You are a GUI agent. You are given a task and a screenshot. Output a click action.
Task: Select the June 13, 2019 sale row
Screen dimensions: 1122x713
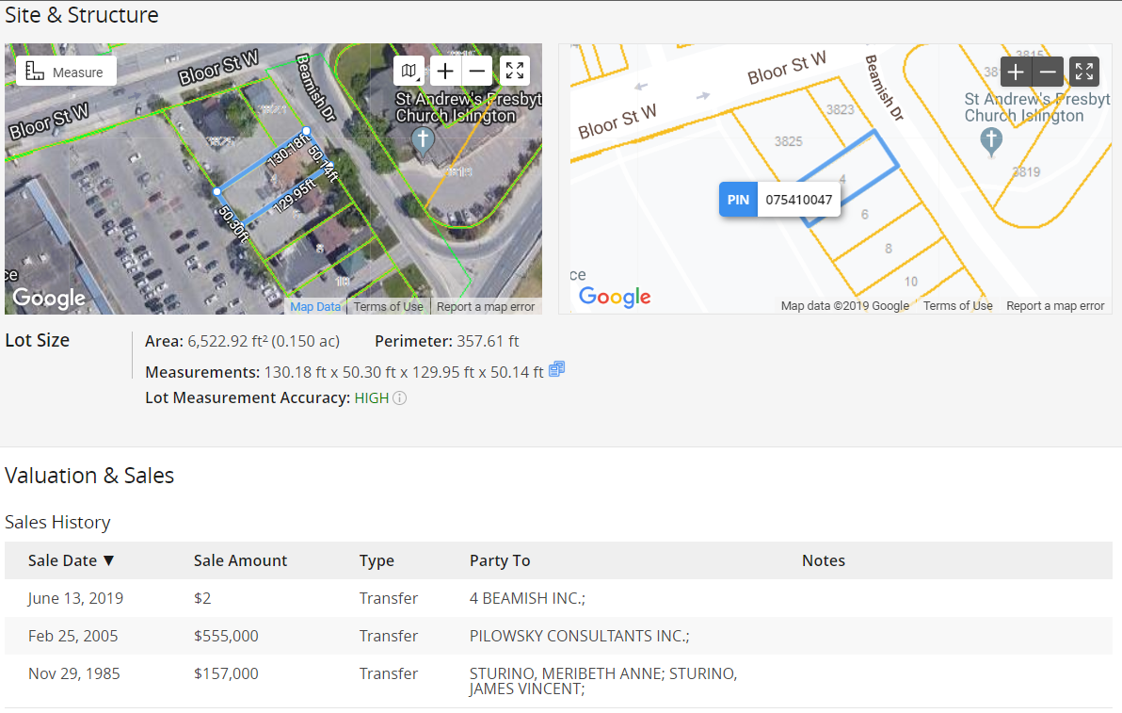[x=75, y=598]
